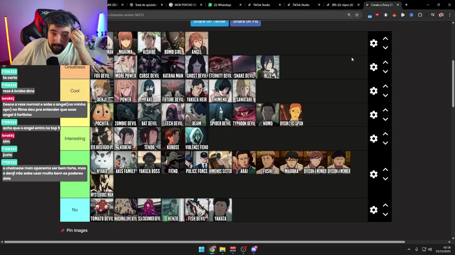Viewport: 455px width, 255px height.
Task: Share the tier list on FB
Action: (x=245, y=22)
